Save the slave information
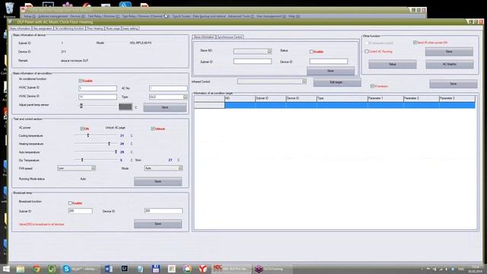 [x=330, y=71]
